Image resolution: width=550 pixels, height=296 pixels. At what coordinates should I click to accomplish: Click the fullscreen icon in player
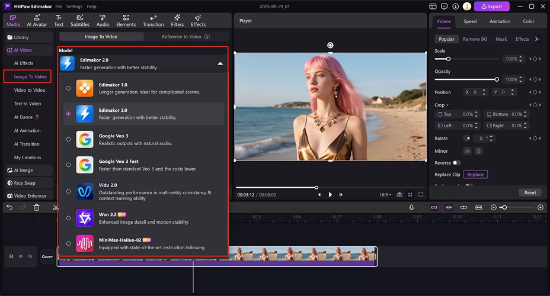[x=421, y=195]
